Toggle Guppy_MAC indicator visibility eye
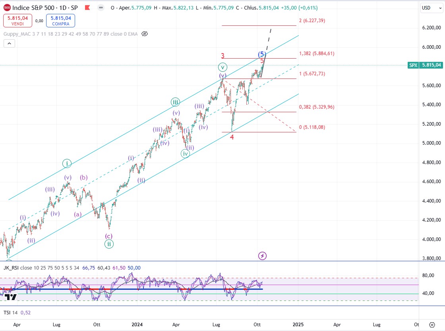Image resolution: width=445 pixels, height=331 pixels. (x=145, y=34)
